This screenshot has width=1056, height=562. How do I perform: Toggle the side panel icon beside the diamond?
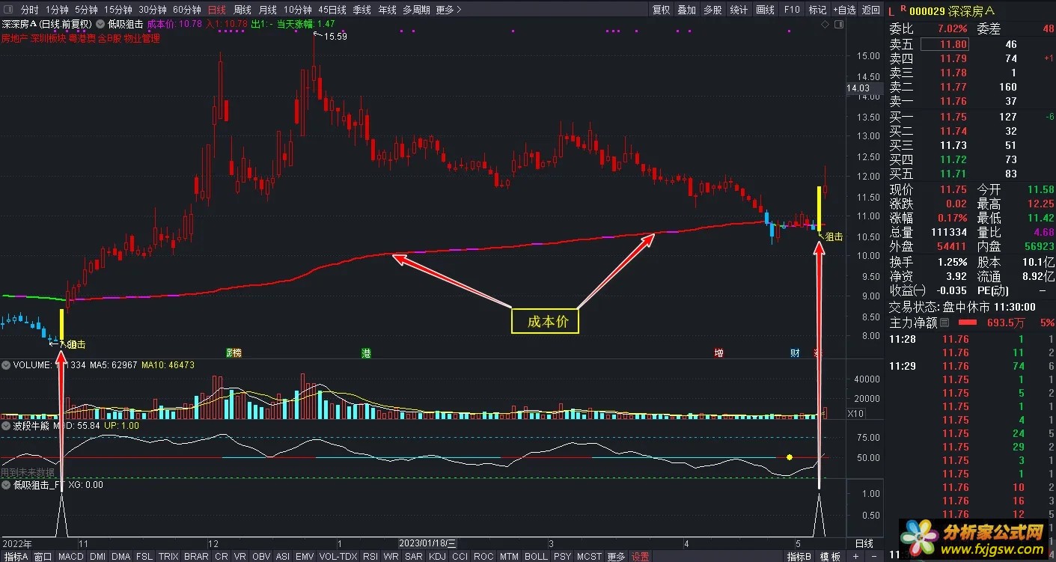[837, 25]
